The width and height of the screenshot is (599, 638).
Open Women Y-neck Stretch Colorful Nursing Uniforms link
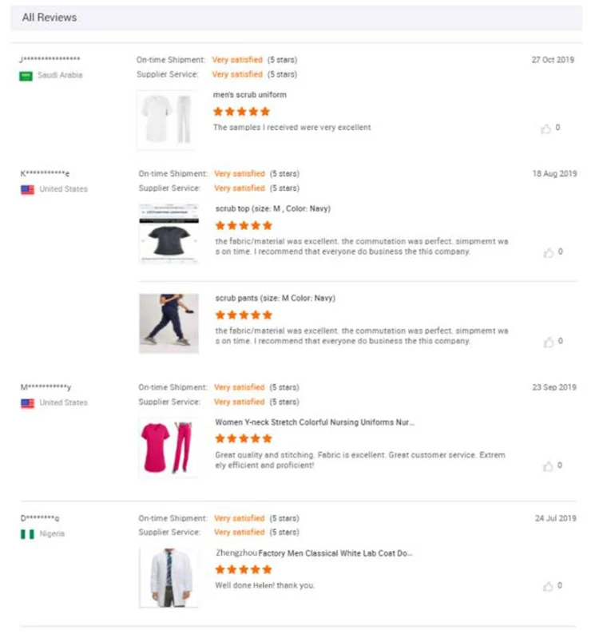[315, 422]
